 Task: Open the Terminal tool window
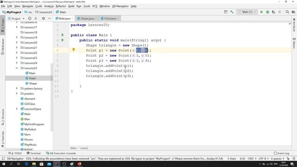(34, 153)
